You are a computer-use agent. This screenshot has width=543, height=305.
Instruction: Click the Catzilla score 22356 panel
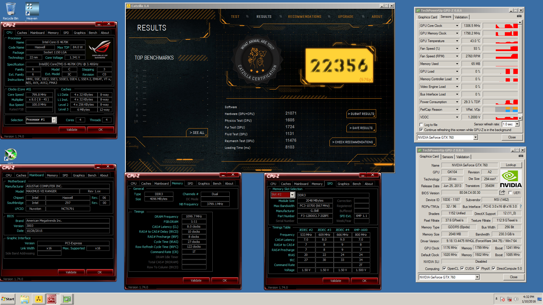[339, 66]
